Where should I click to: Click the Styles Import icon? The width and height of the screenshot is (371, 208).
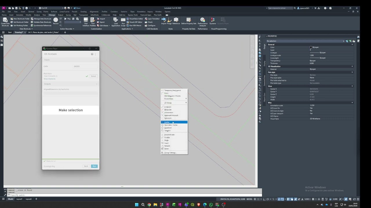(164, 21)
